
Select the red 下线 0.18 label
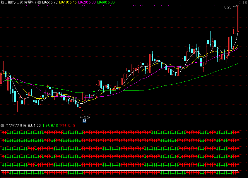tap(67, 126)
